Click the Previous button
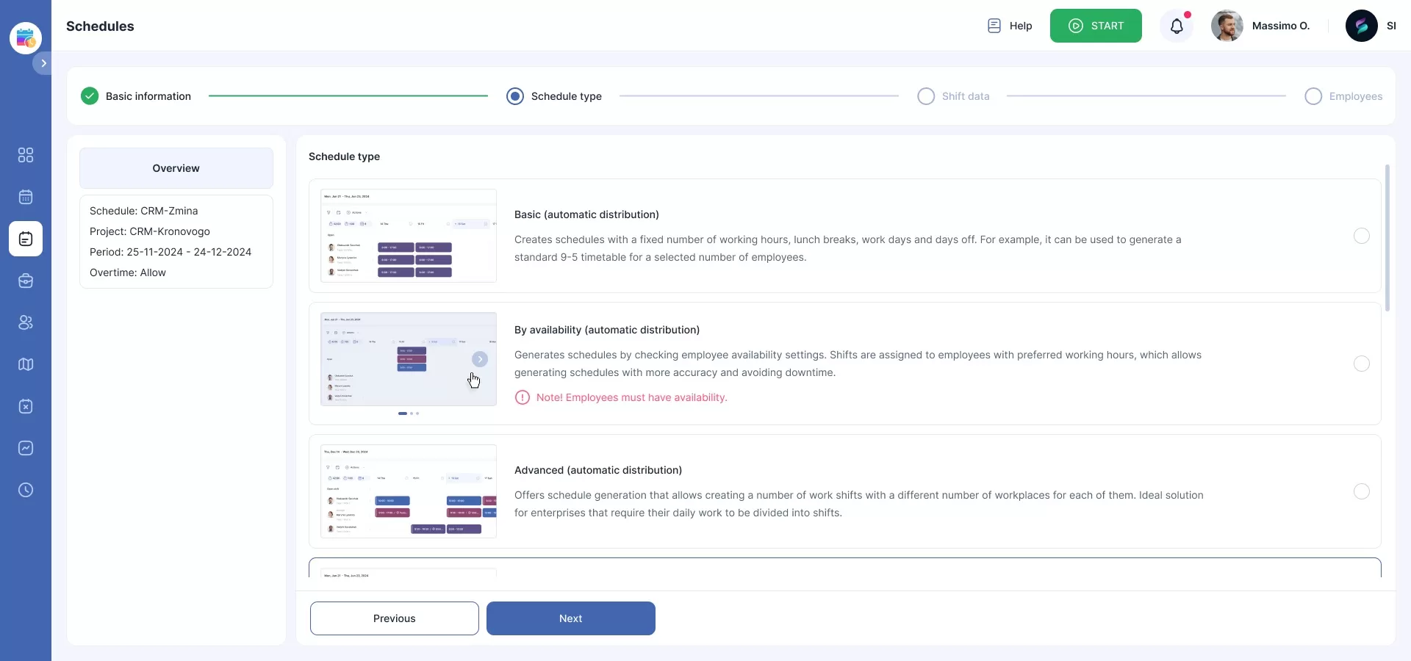The image size is (1411, 661). tap(394, 618)
